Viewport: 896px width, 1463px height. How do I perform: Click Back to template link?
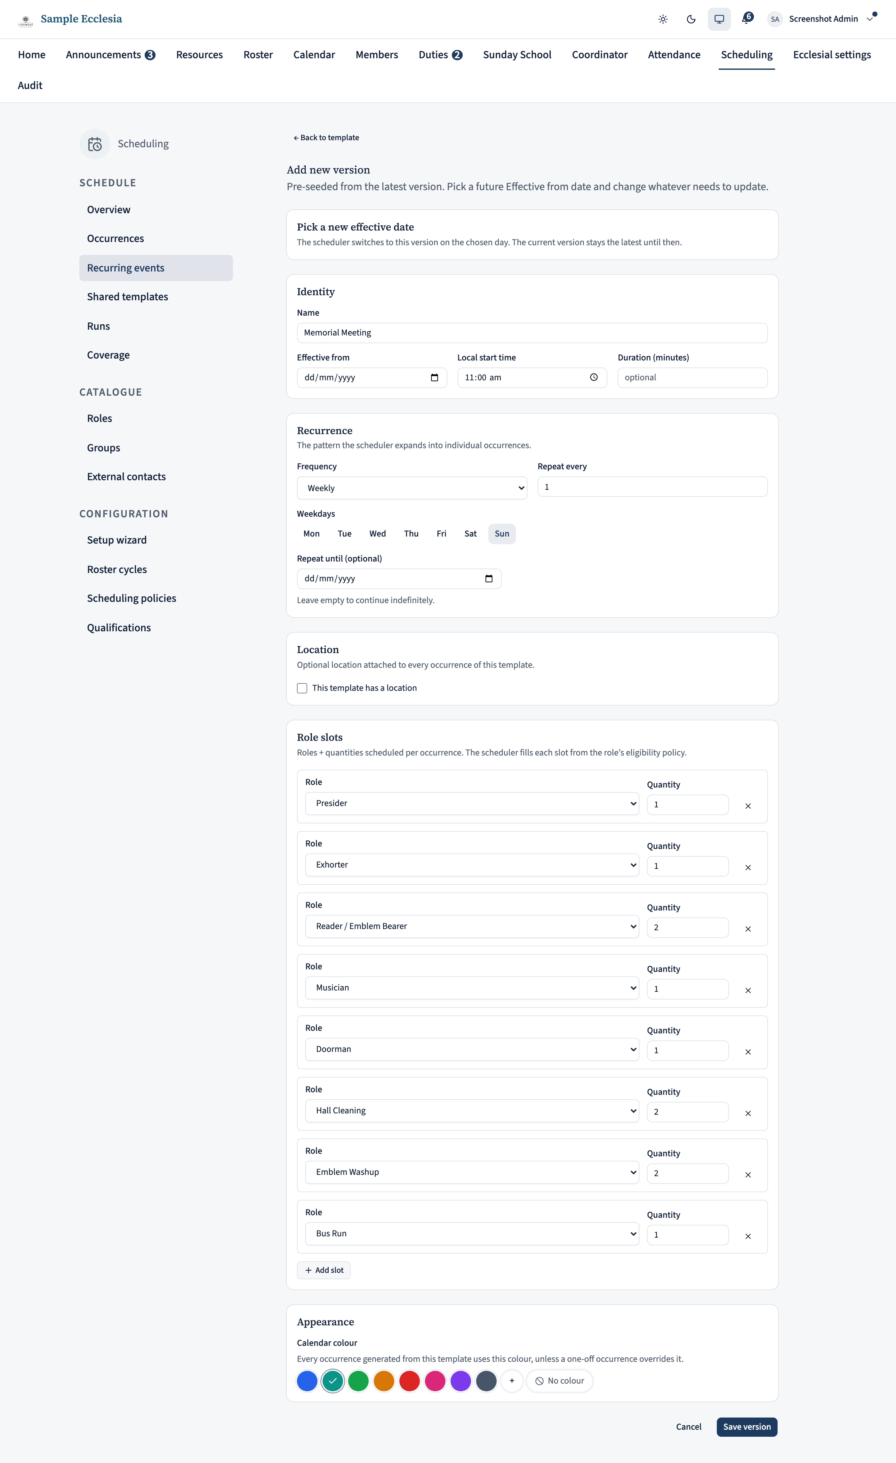[x=326, y=138]
